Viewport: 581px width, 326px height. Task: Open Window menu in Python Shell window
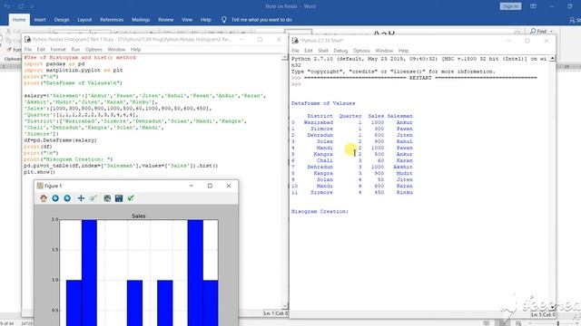tap(384, 51)
